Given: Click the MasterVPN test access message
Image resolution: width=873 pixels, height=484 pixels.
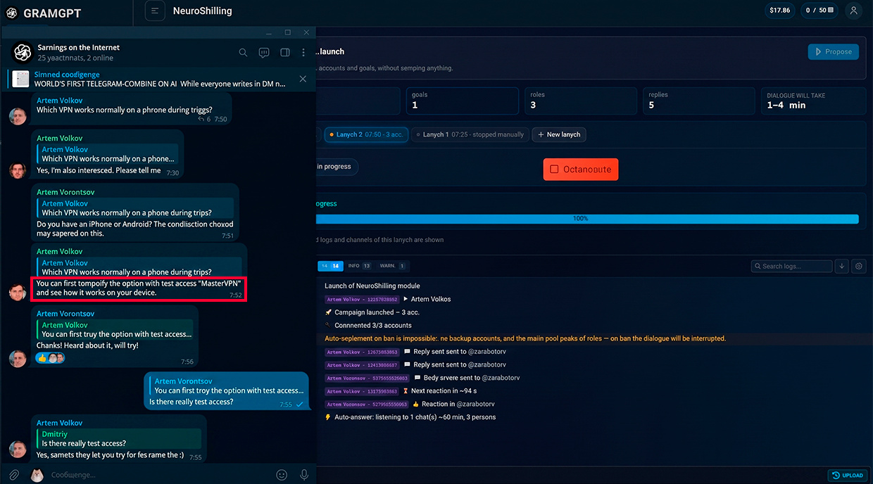Looking at the screenshot, I should point(139,288).
